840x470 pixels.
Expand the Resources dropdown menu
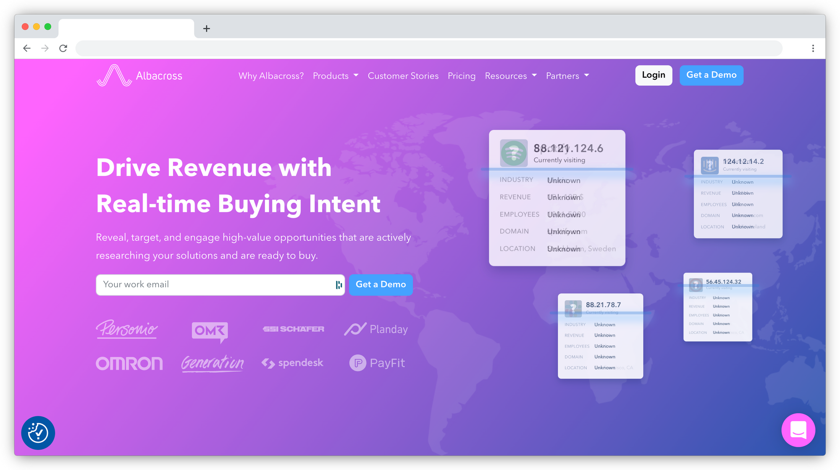[x=511, y=76]
